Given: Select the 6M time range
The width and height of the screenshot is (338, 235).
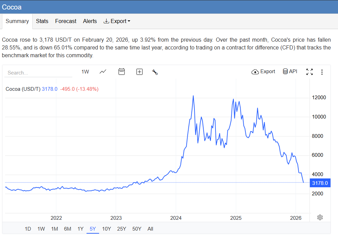Looking at the screenshot, I should click(68, 229).
